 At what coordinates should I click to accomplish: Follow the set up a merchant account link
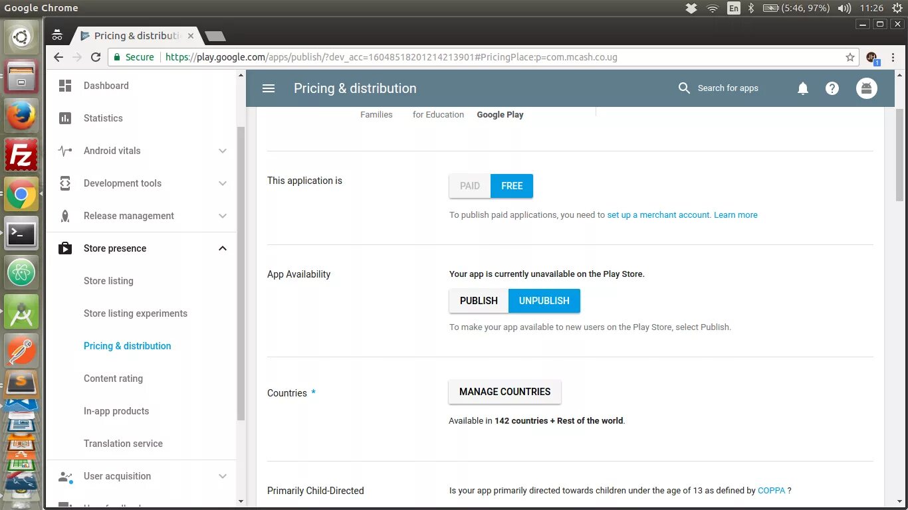pyautogui.click(x=659, y=215)
